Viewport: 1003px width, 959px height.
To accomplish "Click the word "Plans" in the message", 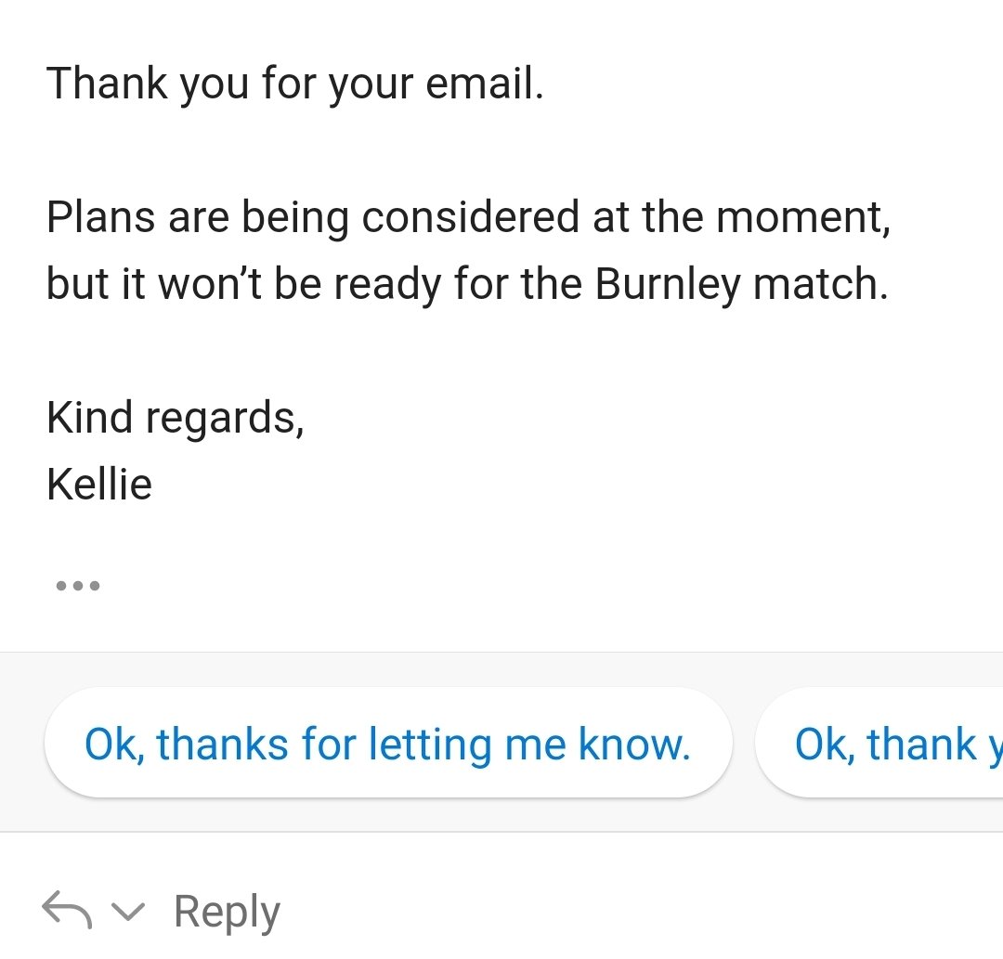I will click(x=100, y=217).
